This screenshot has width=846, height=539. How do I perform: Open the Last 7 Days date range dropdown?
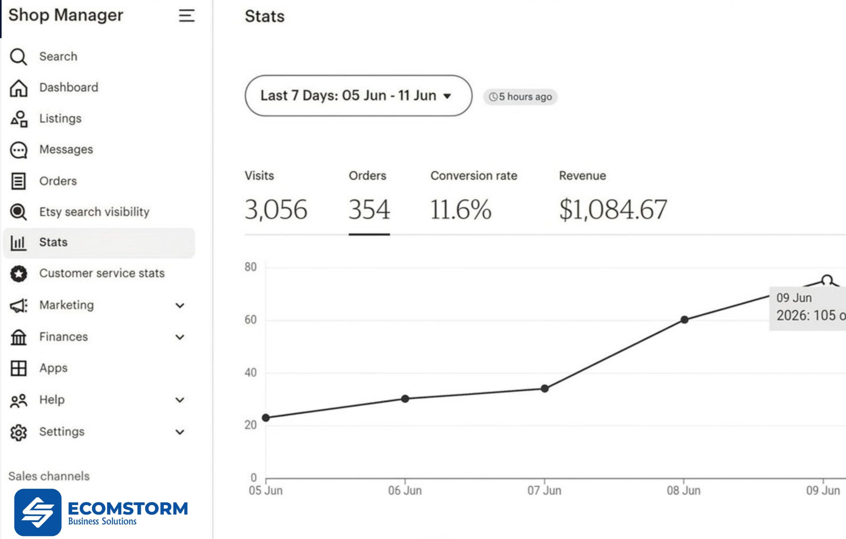tap(358, 96)
